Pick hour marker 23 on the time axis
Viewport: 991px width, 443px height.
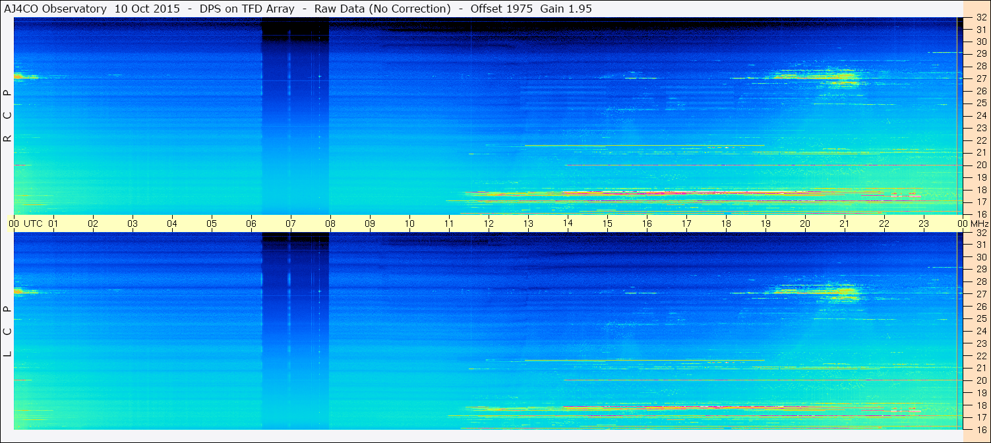click(924, 223)
